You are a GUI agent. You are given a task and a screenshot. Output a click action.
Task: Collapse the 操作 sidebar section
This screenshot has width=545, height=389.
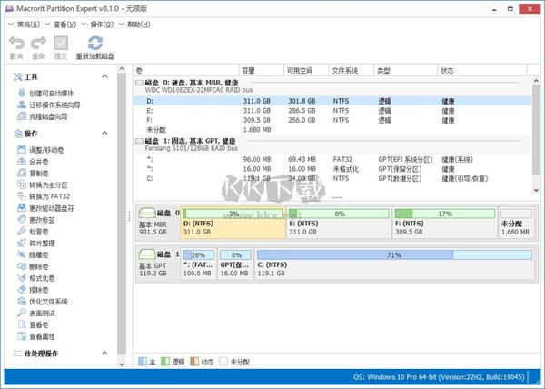coord(104,133)
